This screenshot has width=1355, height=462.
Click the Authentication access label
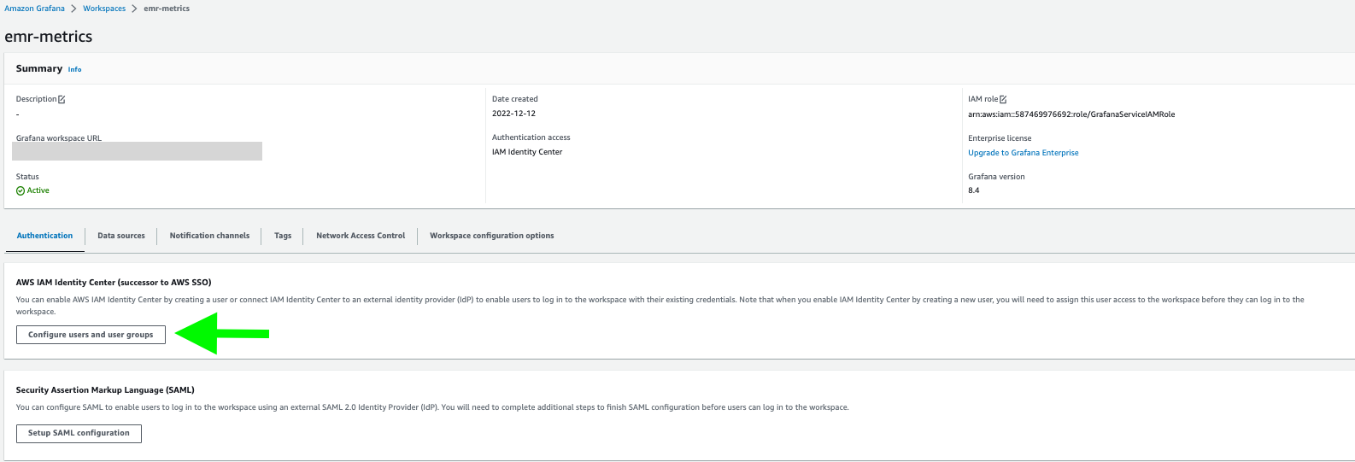click(x=531, y=137)
